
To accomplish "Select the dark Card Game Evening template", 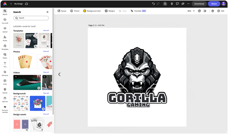I will [x=31, y=41].
